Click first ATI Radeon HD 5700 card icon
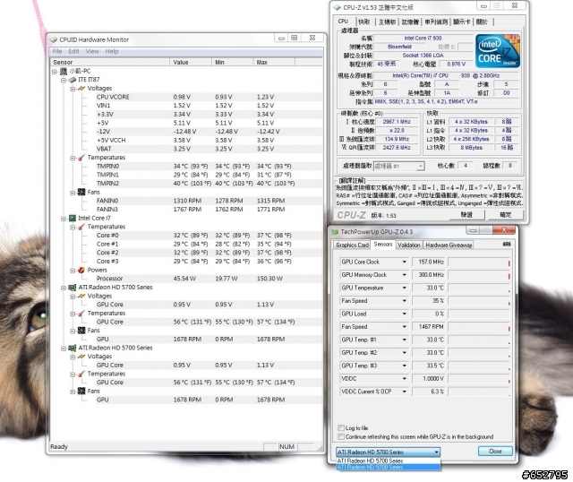This screenshot has width=573, height=482. coord(73,288)
